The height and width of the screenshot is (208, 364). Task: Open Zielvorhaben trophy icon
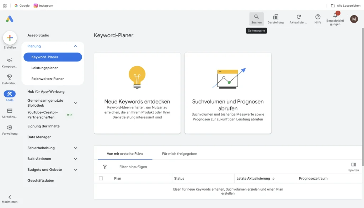[10, 77]
